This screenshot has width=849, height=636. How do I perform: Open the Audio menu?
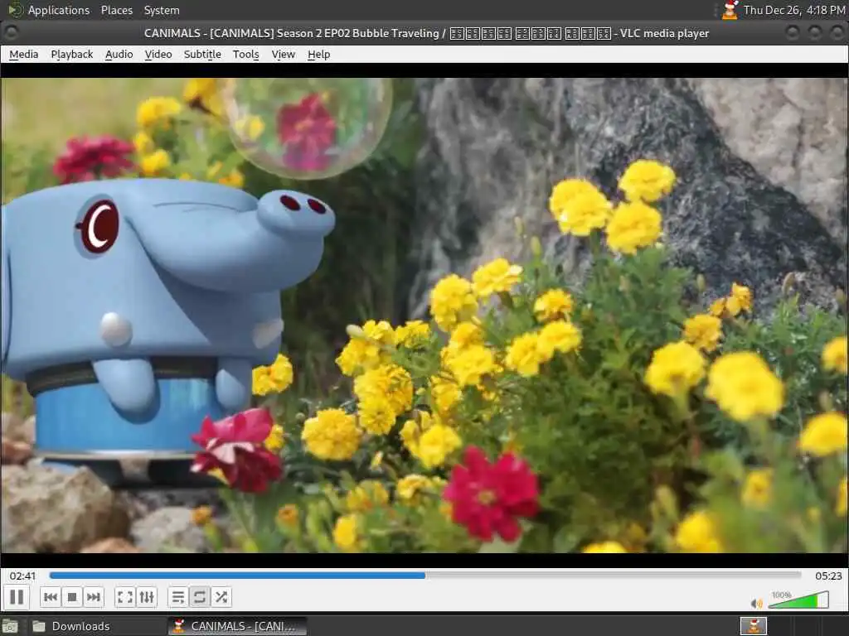point(119,54)
